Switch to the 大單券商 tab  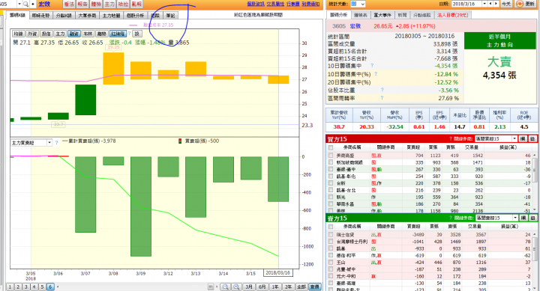pos(87,16)
